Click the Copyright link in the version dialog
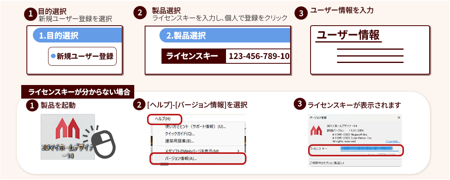 [x=392, y=142]
